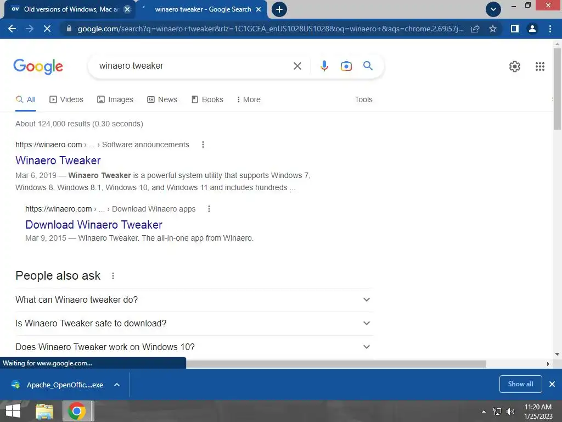562x422 pixels.
Task: Select the winaero tweaker Google Search tab
Action: [x=203, y=9]
